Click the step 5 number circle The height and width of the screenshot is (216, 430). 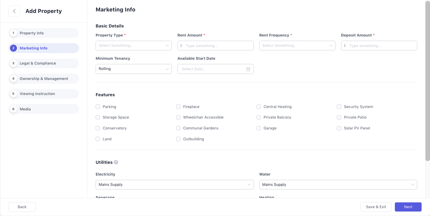[x=13, y=94]
